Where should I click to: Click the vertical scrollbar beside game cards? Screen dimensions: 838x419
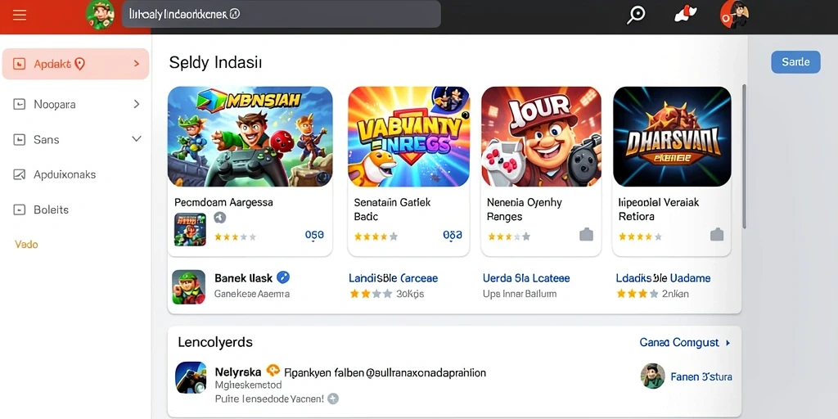click(x=744, y=156)
